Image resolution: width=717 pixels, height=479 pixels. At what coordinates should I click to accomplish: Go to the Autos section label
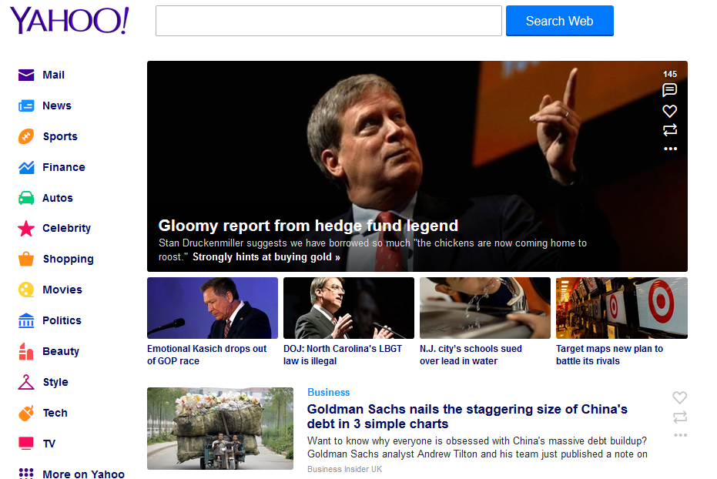click(58, 198)
